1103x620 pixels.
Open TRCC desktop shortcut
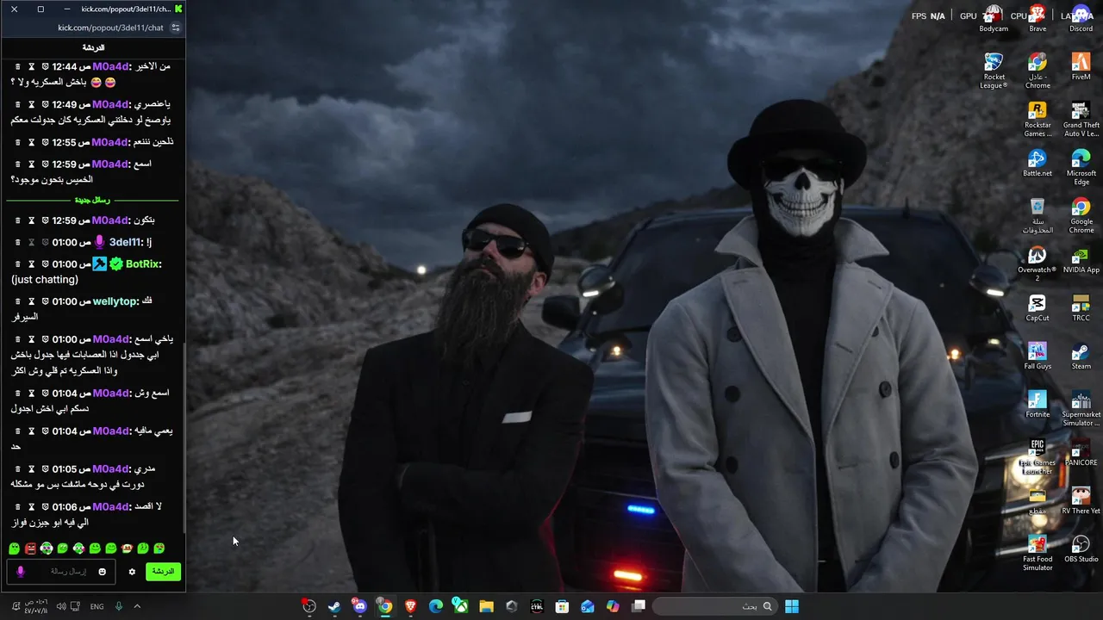(x=1081, y=308)
